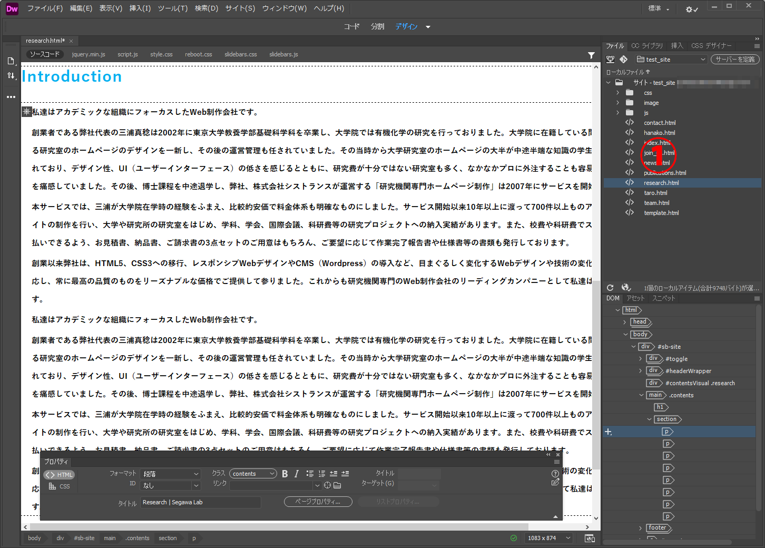Toggle italic formatting in the Properties panel
The image size is (765, 548).
297,474
